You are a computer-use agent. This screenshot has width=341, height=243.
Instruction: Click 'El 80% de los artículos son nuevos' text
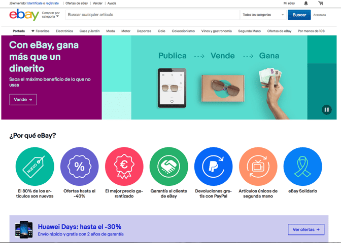tap(35, 193)
